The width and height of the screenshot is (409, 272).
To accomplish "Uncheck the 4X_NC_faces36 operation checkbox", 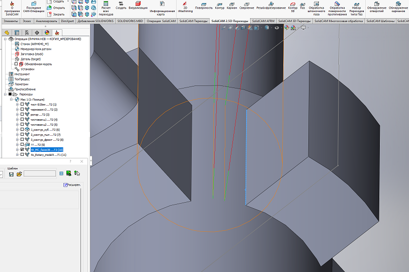I will [22, 149].
